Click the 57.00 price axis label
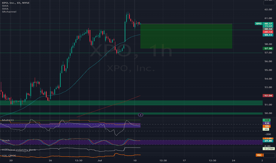This screenshot has width=276, height=163. pyautogui.click(x=268, y=53)
